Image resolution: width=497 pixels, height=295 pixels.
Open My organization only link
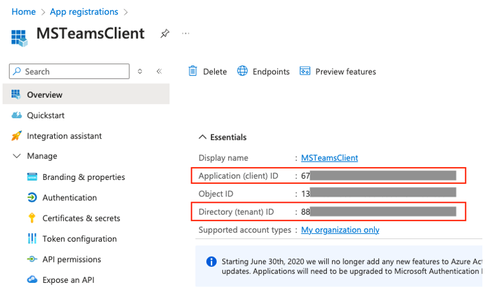pos(340,230)
